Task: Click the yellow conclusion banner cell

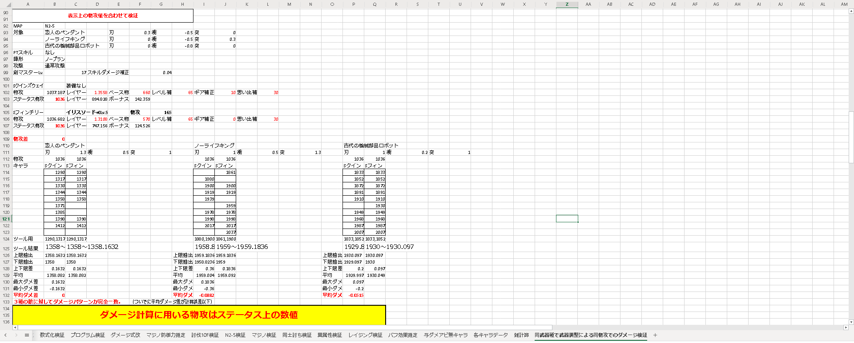Action: [x=199, y=315]
